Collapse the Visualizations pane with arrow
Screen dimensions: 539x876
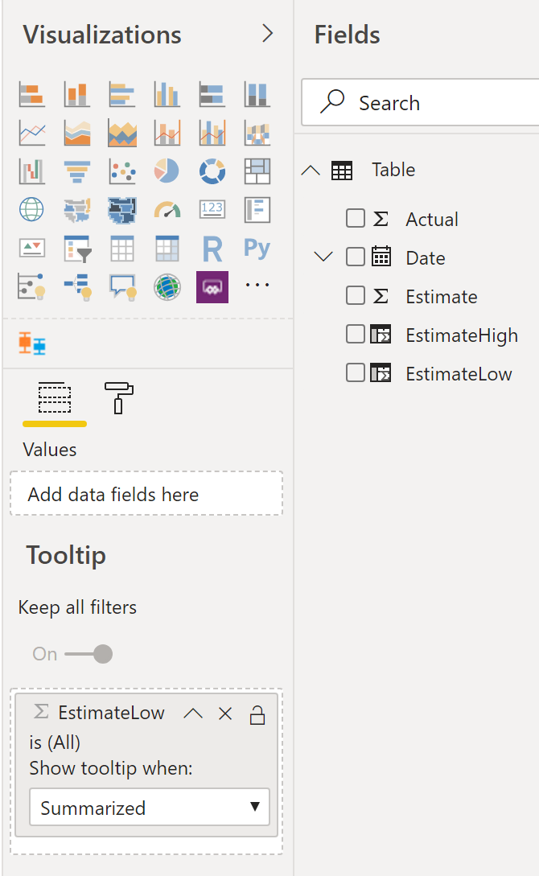268,34
